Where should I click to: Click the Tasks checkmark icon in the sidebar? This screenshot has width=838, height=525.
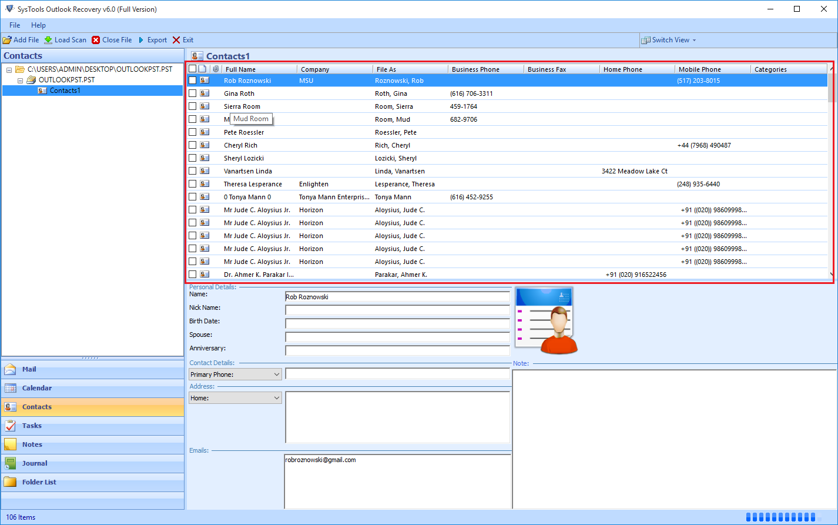click(x=11, y=426)
